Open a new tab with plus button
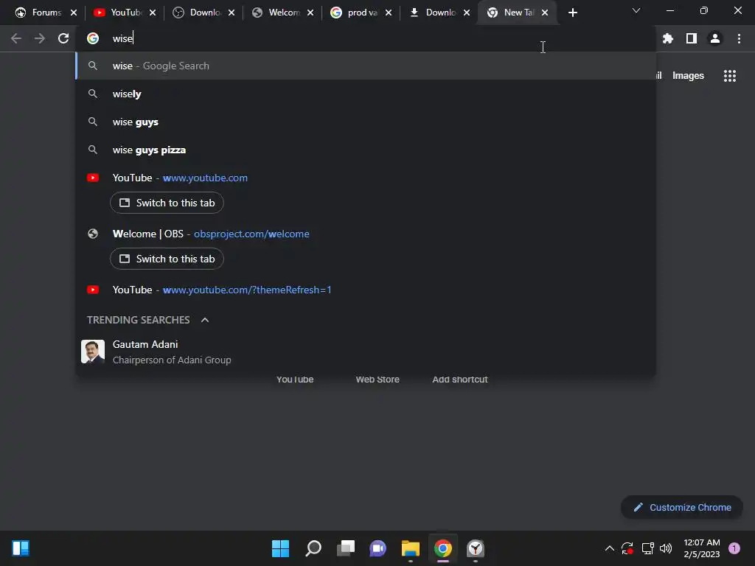 point(572,13)
